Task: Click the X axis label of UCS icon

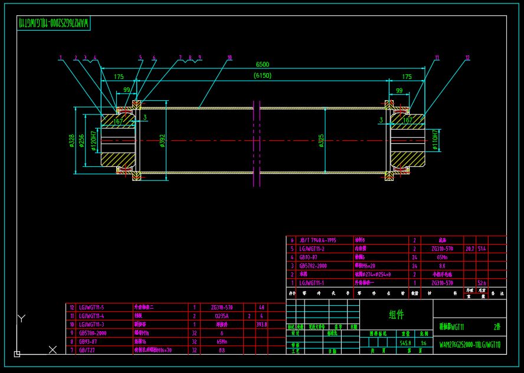Action: click(x=53, y=349)
